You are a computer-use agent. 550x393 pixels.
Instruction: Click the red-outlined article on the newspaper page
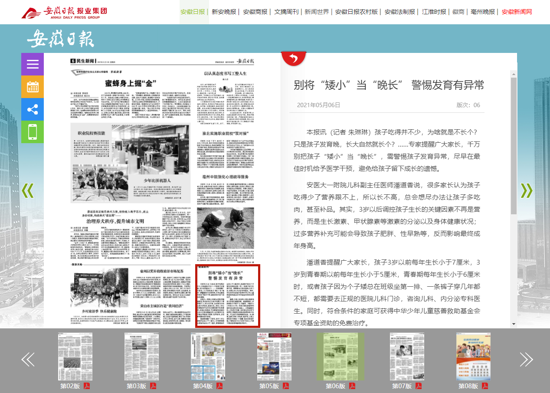click(228, 296)
